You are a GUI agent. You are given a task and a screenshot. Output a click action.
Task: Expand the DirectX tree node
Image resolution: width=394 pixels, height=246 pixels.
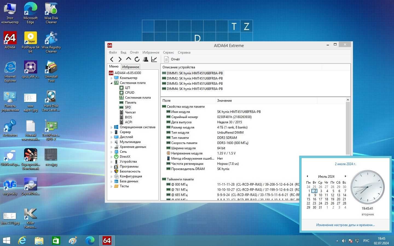click(111, 157)
